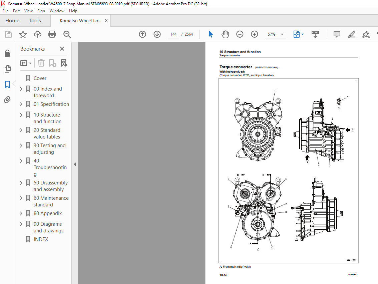Close the Bookmarks panel

62,49
